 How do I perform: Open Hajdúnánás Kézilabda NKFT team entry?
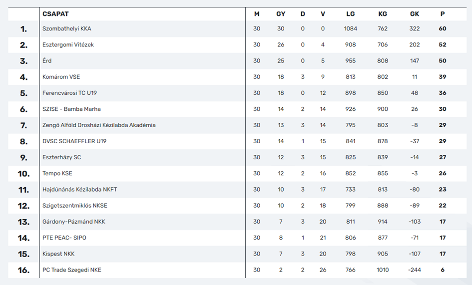[x=80, y=190]
